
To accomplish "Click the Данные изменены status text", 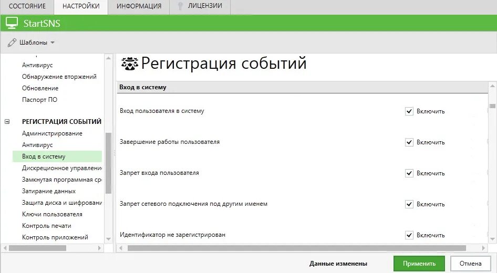I will (x=338, y=264).
